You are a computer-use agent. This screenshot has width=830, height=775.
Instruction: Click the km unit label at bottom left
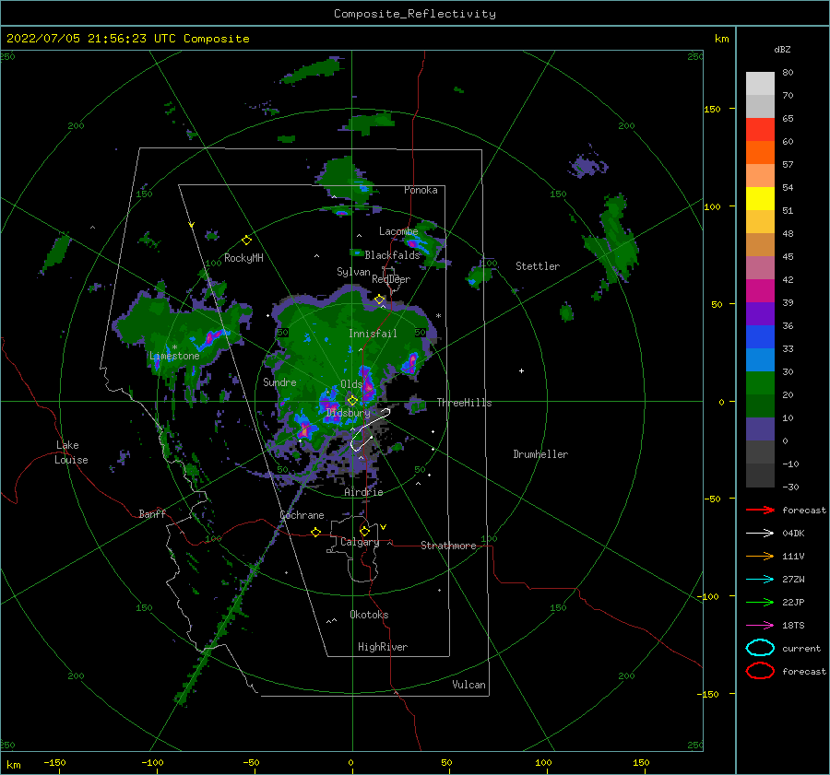click(x=13, y=765)
